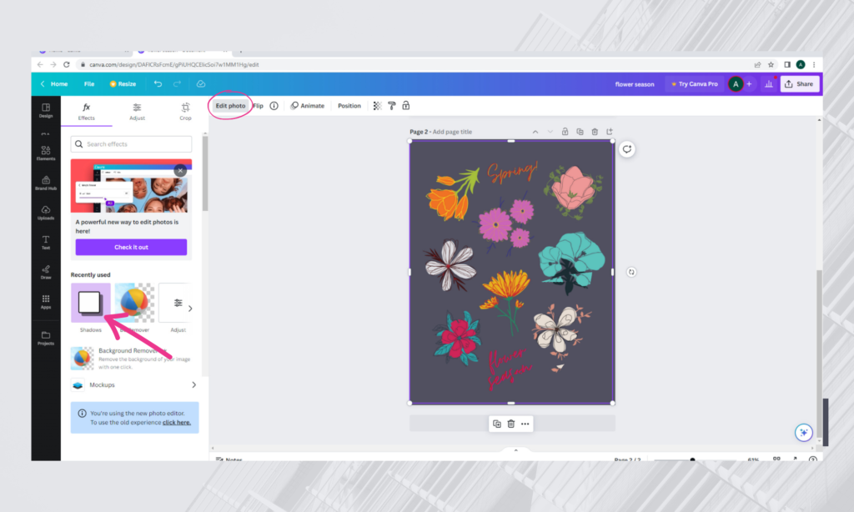Return to Home
854x512 pixels.
[x=54, y=84]
